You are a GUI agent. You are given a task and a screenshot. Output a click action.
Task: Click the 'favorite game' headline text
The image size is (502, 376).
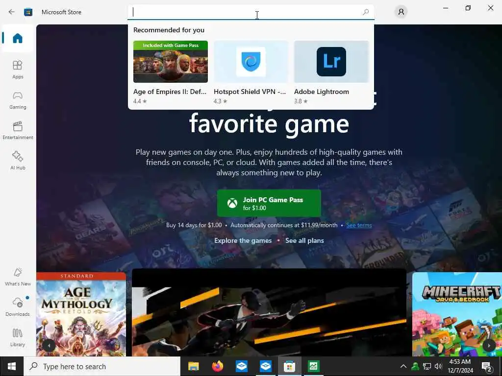[x=269, y=124]
